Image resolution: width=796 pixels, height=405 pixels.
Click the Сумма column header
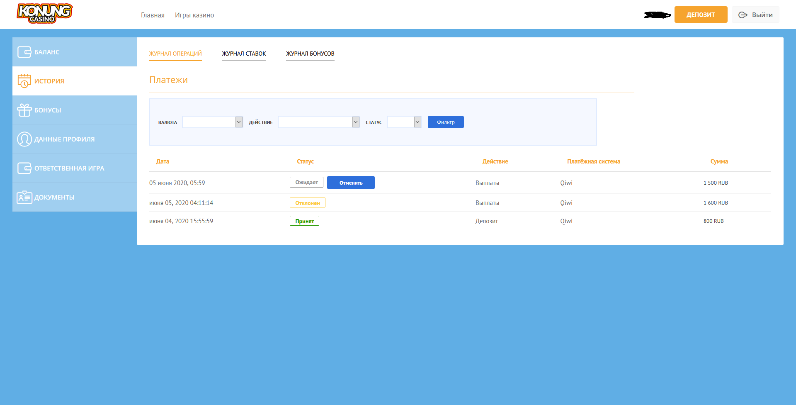[x=719, y=161]
